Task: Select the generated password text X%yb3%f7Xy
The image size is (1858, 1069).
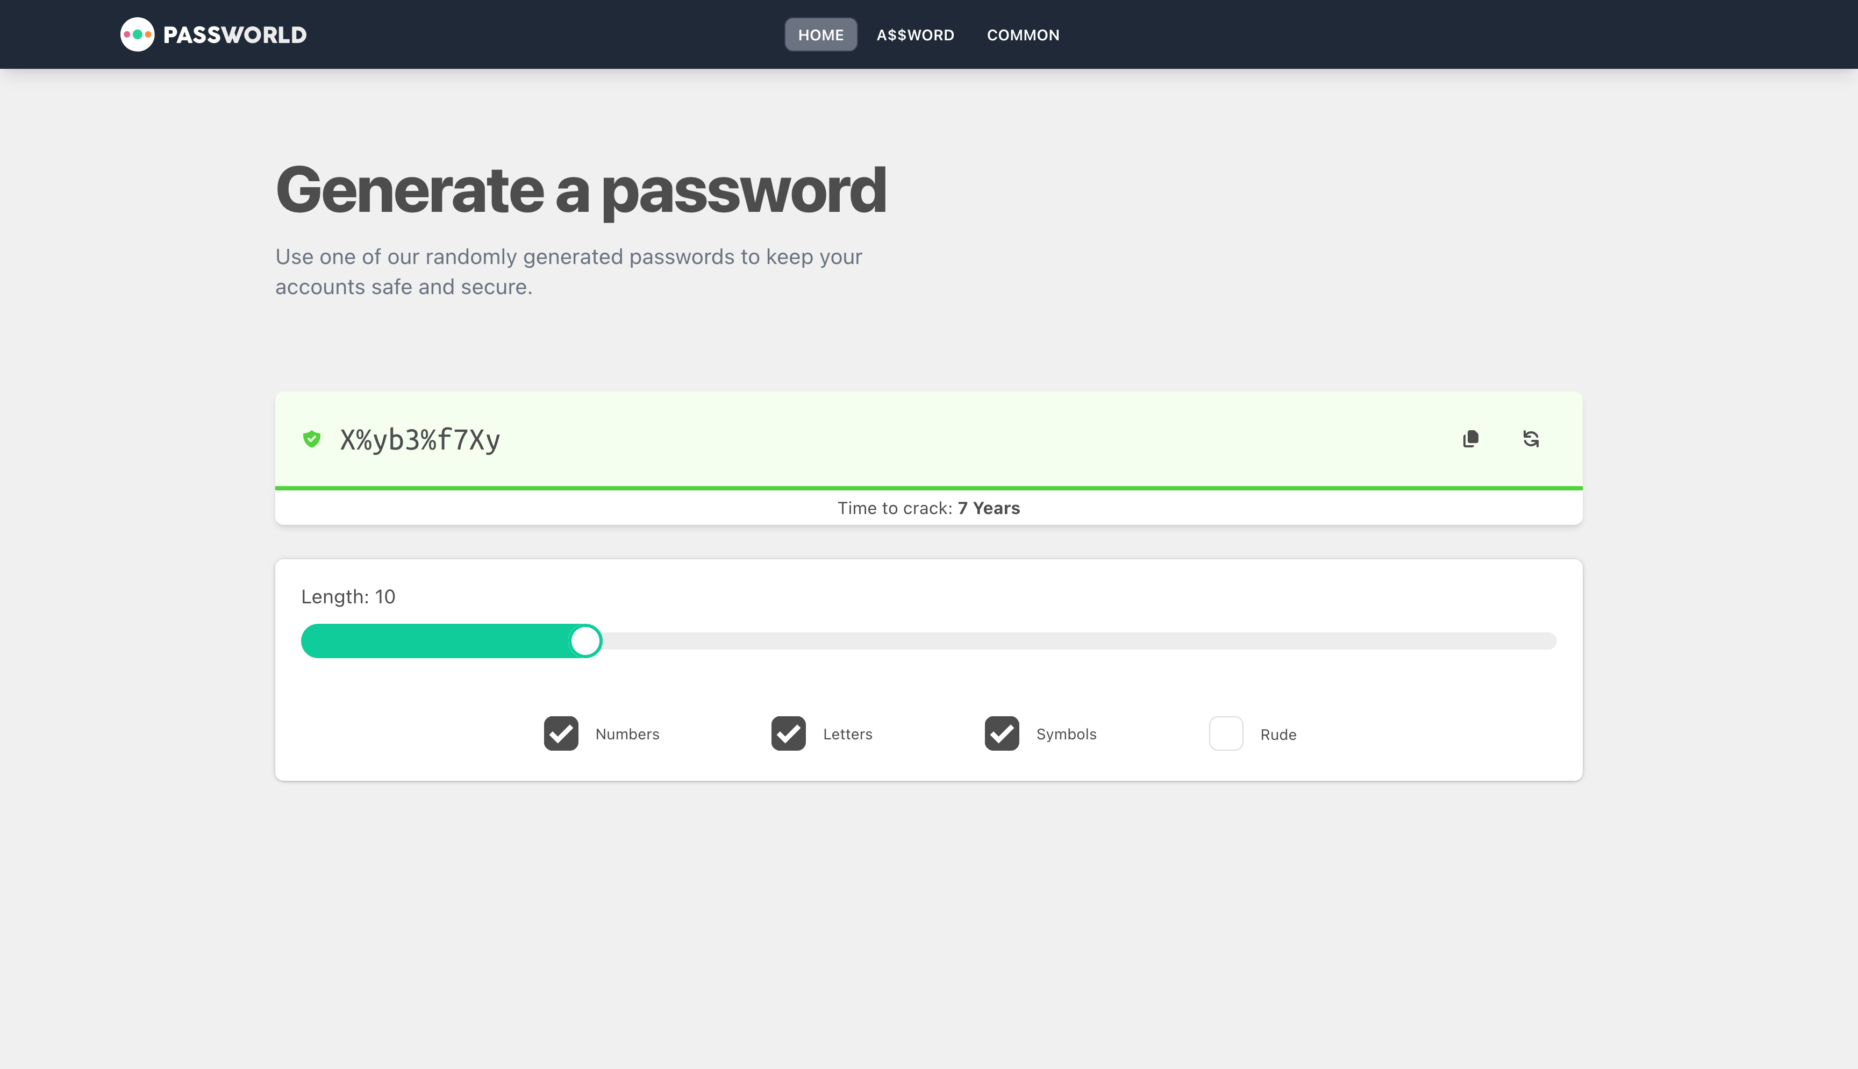Action: click(x=420, y=440)
